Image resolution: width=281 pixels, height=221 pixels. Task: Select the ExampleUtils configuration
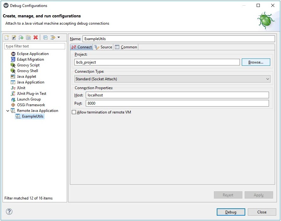(33, 116)
